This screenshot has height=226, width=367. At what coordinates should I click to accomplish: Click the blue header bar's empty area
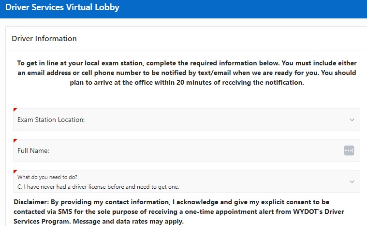[x=243, y=9]
